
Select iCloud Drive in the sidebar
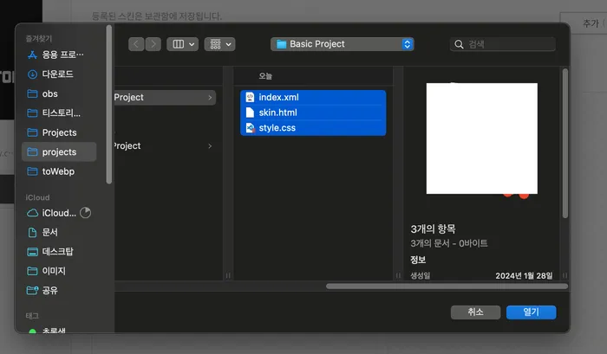click(x=59, y=213)
